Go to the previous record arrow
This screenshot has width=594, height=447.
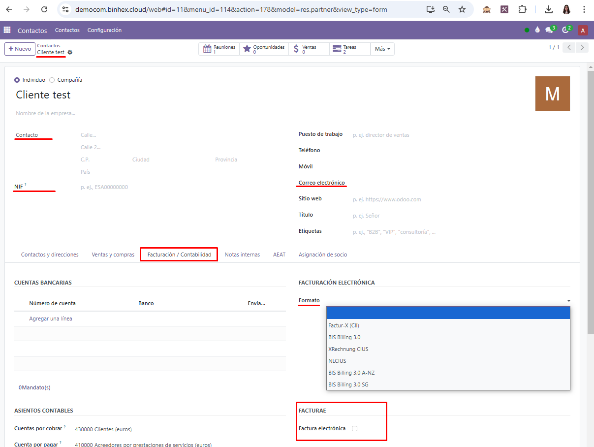[x=569, y=47]
